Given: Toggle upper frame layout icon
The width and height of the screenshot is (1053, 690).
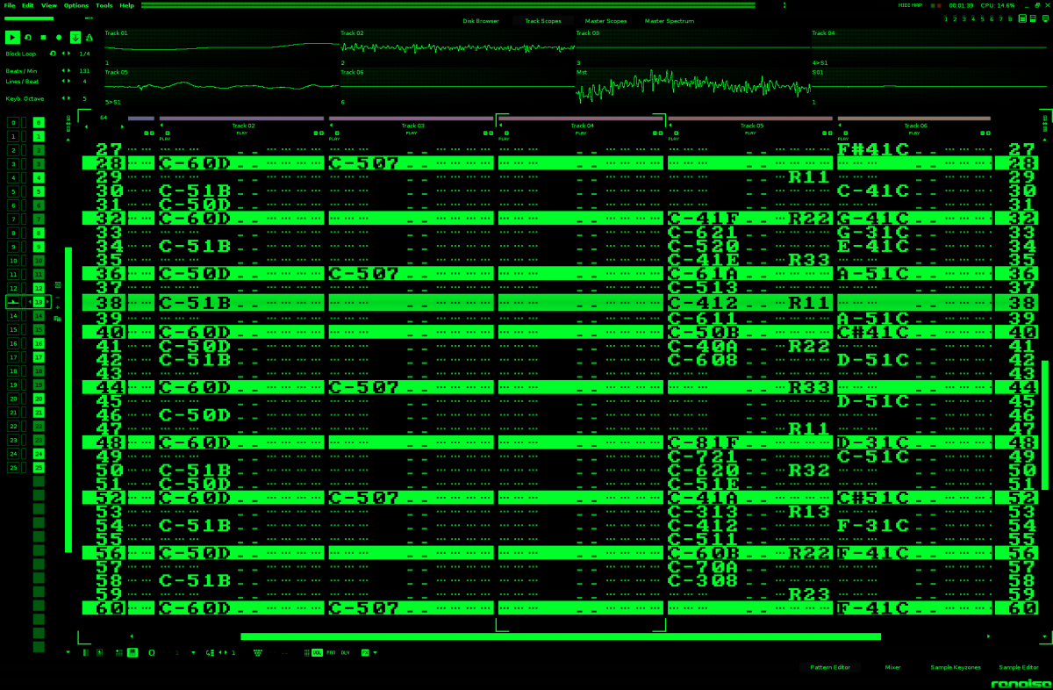Looking at the screenshot, I should tap(1022, 18).
